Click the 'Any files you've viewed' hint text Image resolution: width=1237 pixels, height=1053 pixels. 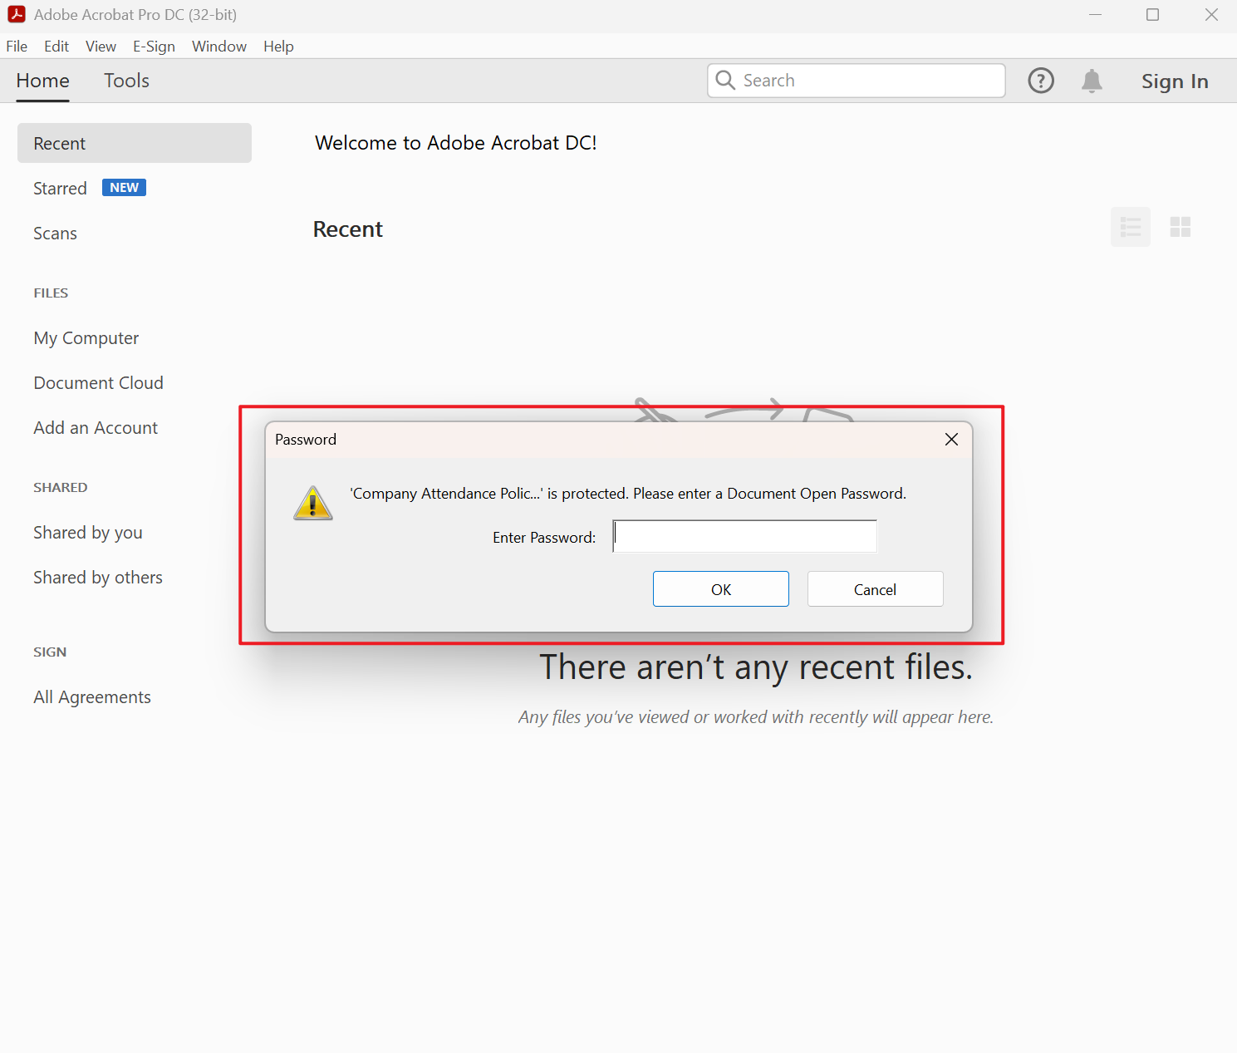pyautogui.click(x=756, y=717)
